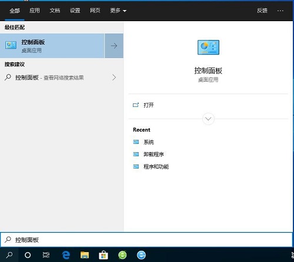
Task: Open Task View on the taskbar
Action: (46, 255)
